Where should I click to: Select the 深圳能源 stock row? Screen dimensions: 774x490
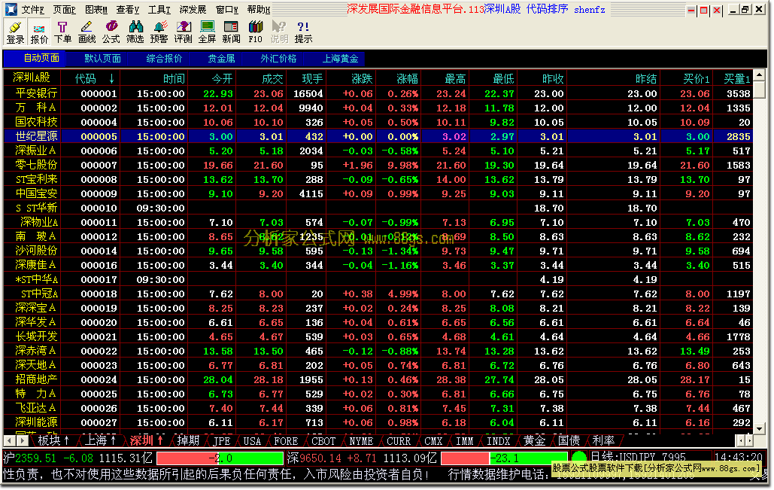[x=378, y=422]
